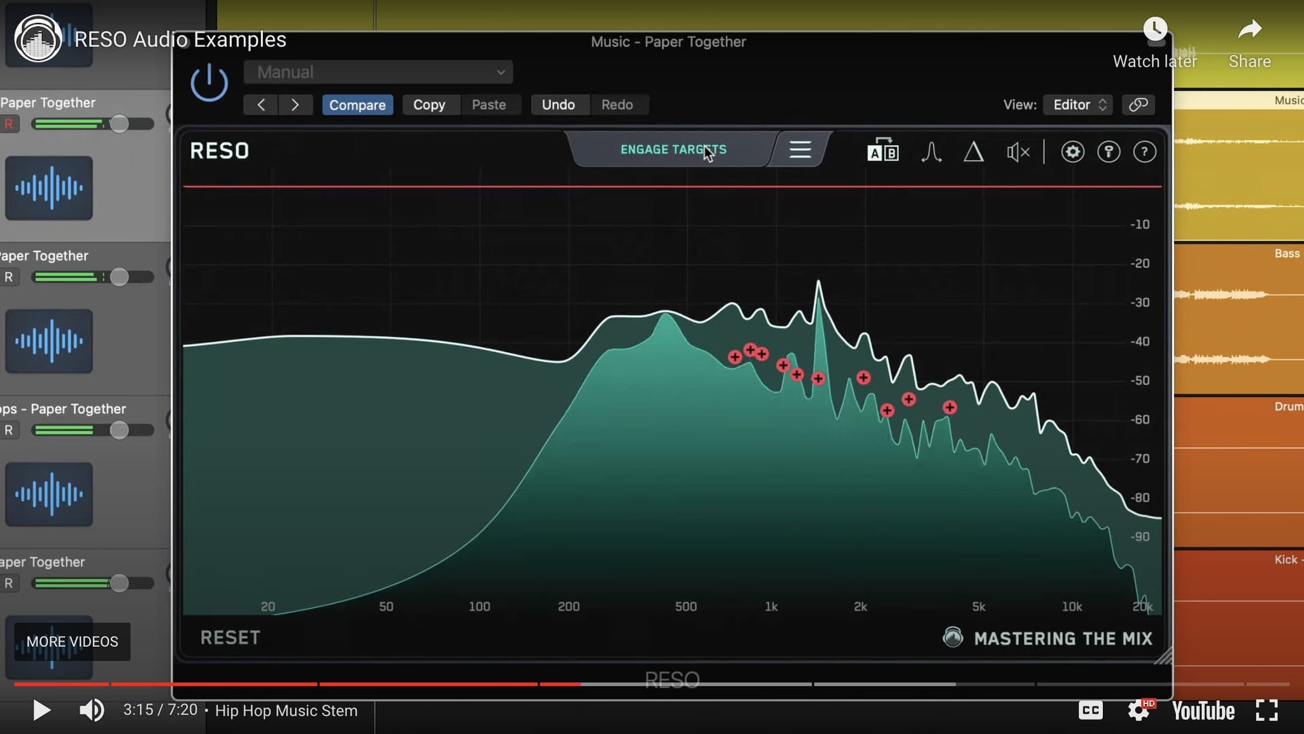Click the license key icon
Screen dimensions: 1304x734
click(1109, 151)
